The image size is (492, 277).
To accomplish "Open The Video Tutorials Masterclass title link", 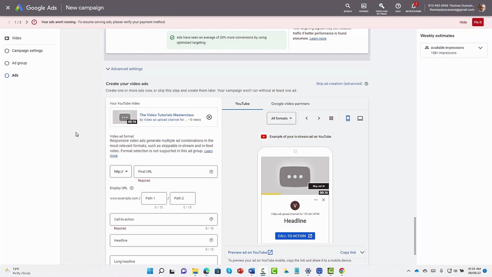I will (x=167, y=115).
